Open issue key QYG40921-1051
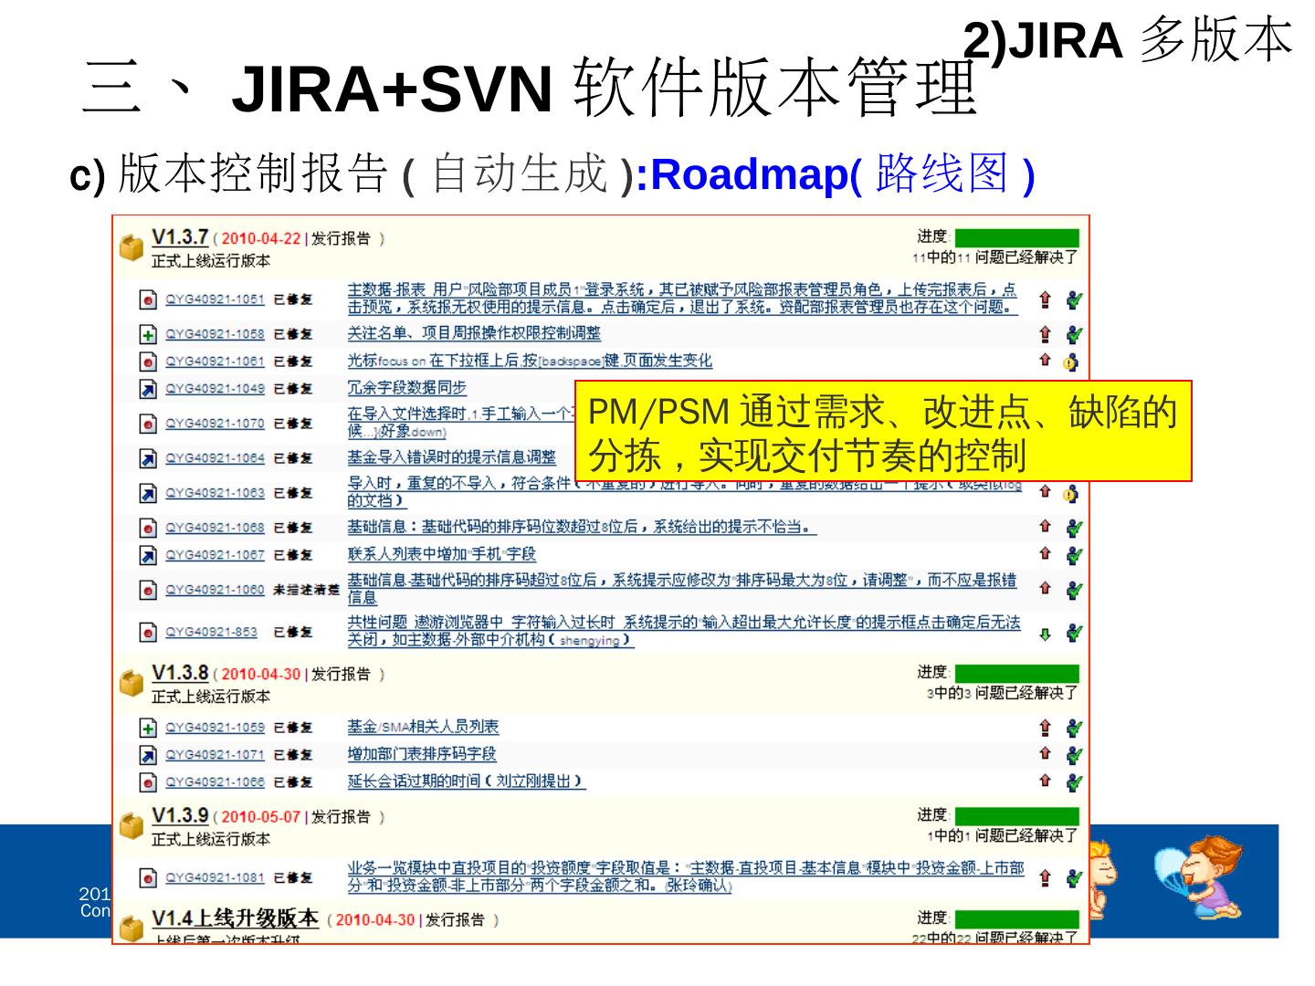Screen dimensions: 1315x986 tap(215, 299)
